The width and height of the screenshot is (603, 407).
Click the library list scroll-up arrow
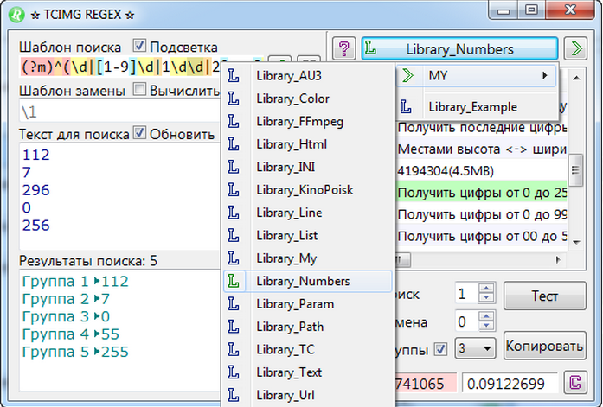pyautogui.click(x=576, y=78)
